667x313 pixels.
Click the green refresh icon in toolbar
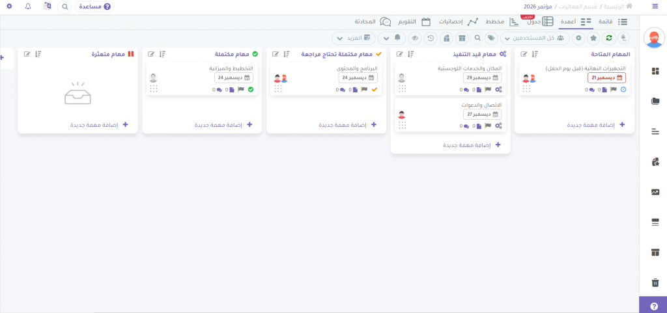tap(608, 38)
